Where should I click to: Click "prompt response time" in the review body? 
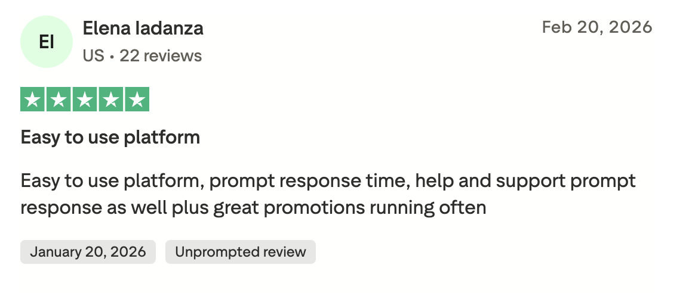[307, 181]
